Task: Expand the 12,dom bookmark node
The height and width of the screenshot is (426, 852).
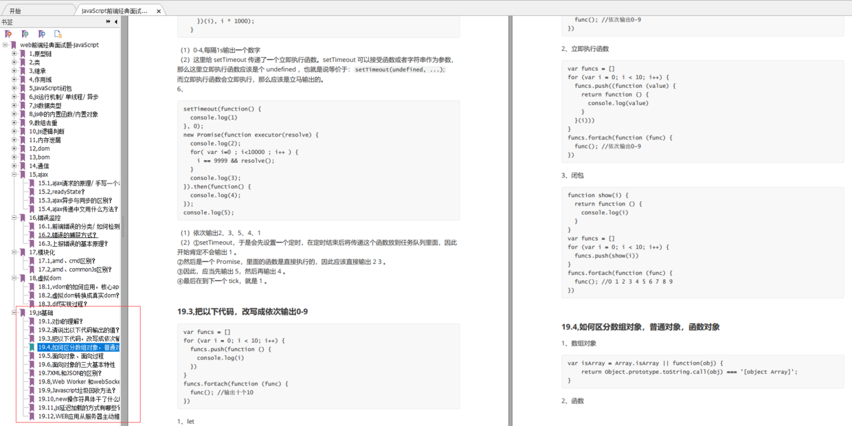Action: (14, 148)
